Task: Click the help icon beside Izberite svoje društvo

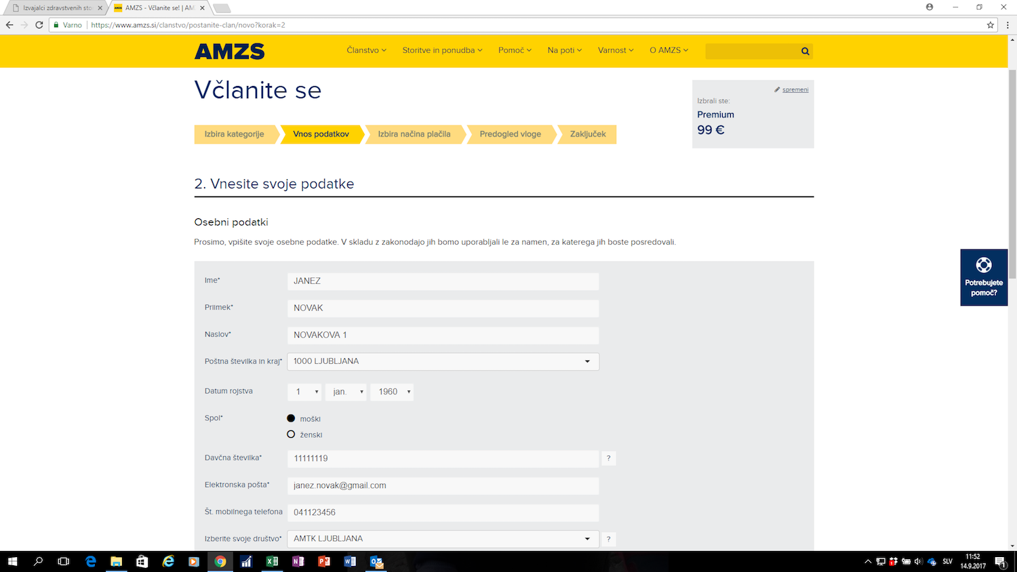Action: [x=608, y=539]
